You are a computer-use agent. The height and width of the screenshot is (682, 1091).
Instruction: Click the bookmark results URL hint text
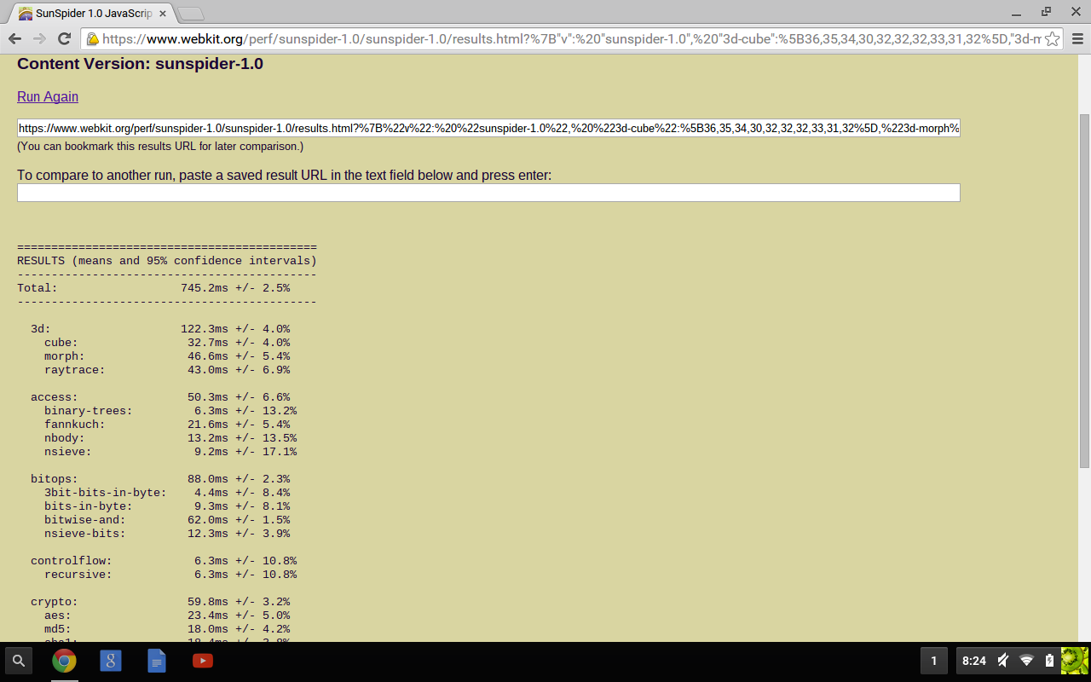click(x=160, y=147)
